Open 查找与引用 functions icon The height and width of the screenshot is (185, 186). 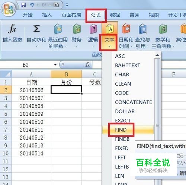click(142, 29)
